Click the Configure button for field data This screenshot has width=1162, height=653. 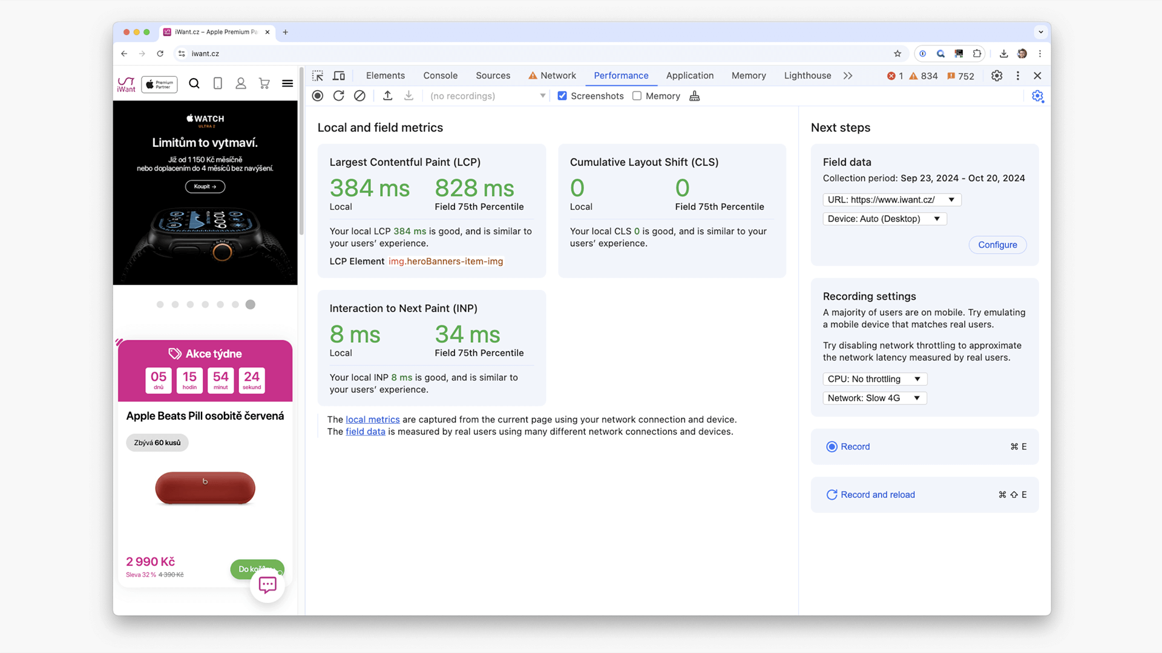point(997,245)
